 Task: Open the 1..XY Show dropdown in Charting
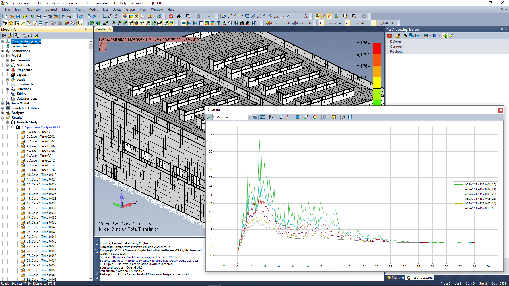[x=249, y=117]
